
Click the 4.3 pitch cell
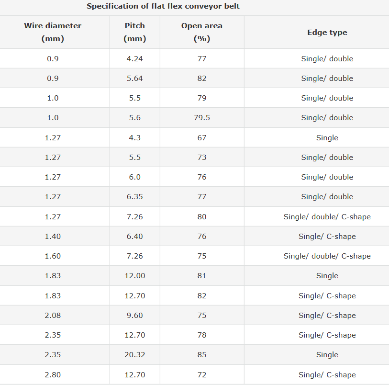click(x=135, y=138)
